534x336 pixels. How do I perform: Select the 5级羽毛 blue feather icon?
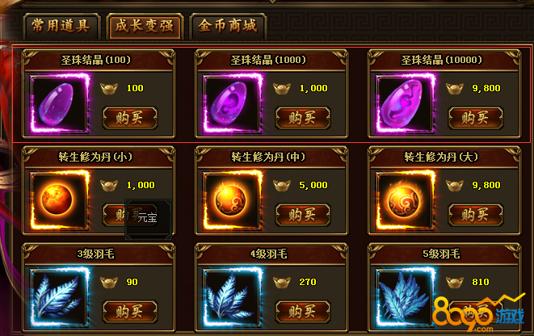coord(406,297)
